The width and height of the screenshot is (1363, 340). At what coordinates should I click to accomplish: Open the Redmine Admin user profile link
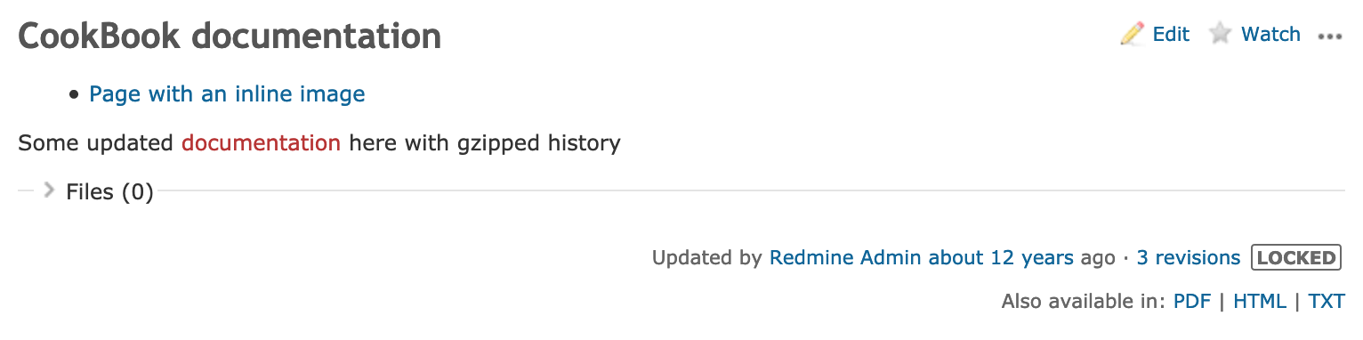pyautogui.click(x=846, y=257)
